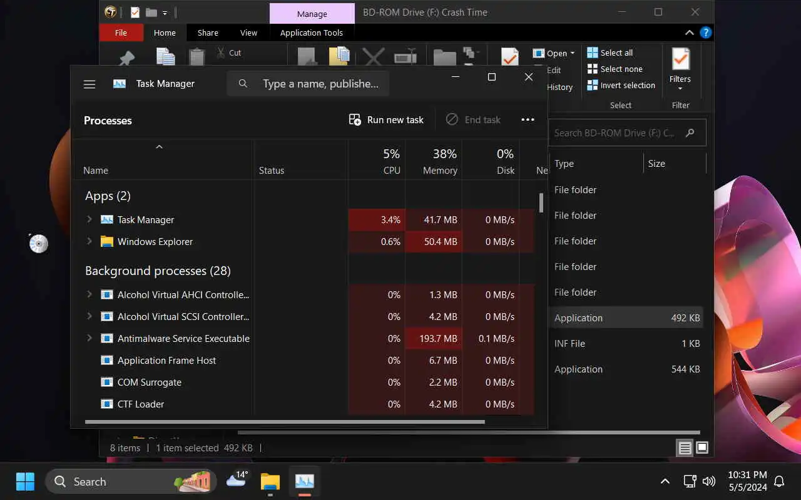Sort processes by Memory column
Image resolution: width=801 pixels, height=500 pixels.
tap(434, 161)
